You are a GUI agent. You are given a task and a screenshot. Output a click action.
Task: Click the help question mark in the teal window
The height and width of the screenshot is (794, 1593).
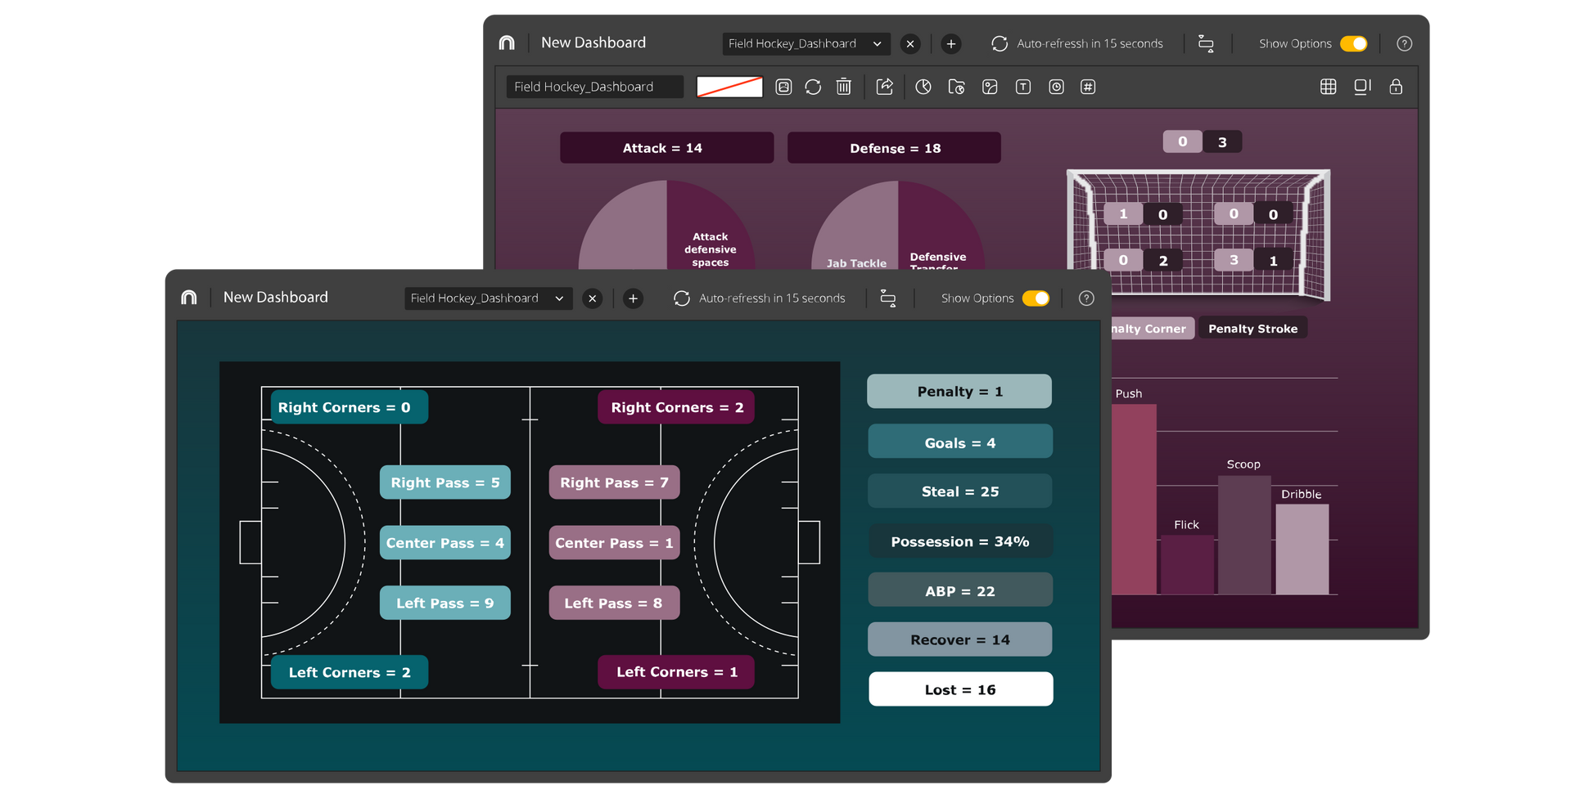pos(1086,298)
